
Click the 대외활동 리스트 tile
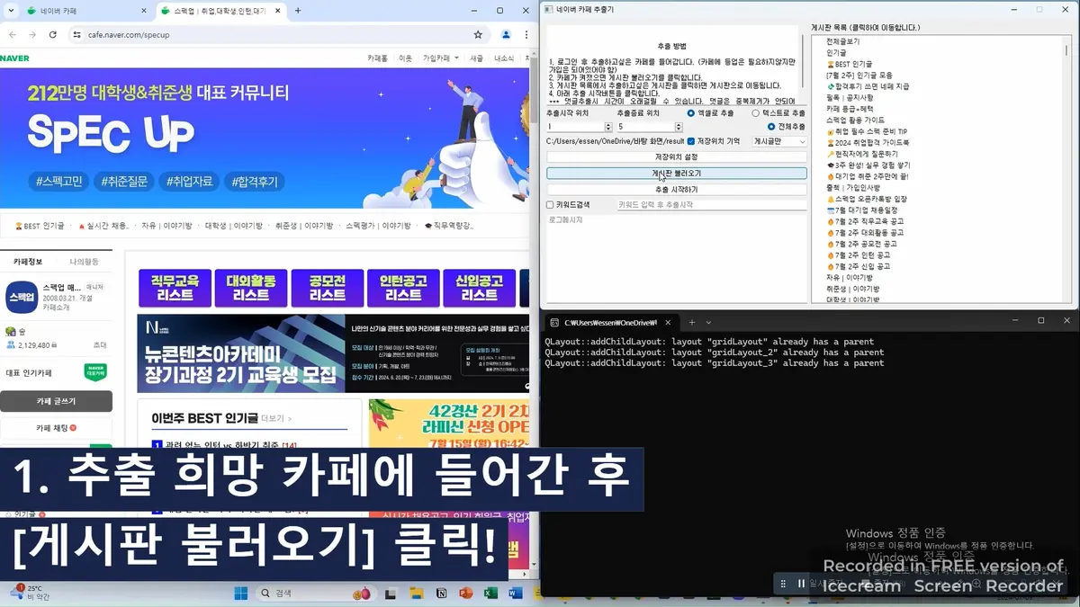tap(250, 288)
